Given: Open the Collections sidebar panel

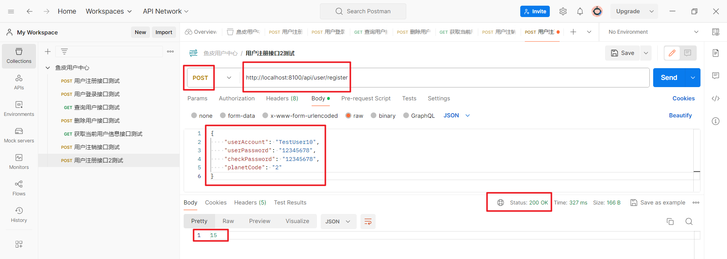Looking at the screenshot, I should 19,56.
